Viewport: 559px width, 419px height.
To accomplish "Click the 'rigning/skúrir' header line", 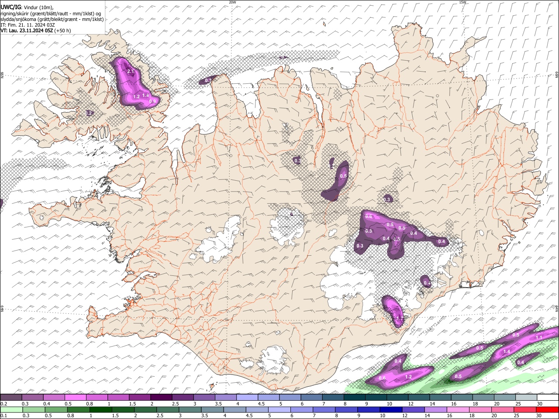I will pos(50,13).
